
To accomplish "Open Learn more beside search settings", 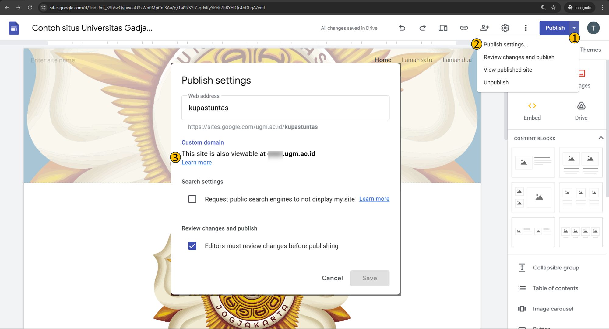I will tap(374, 199).
